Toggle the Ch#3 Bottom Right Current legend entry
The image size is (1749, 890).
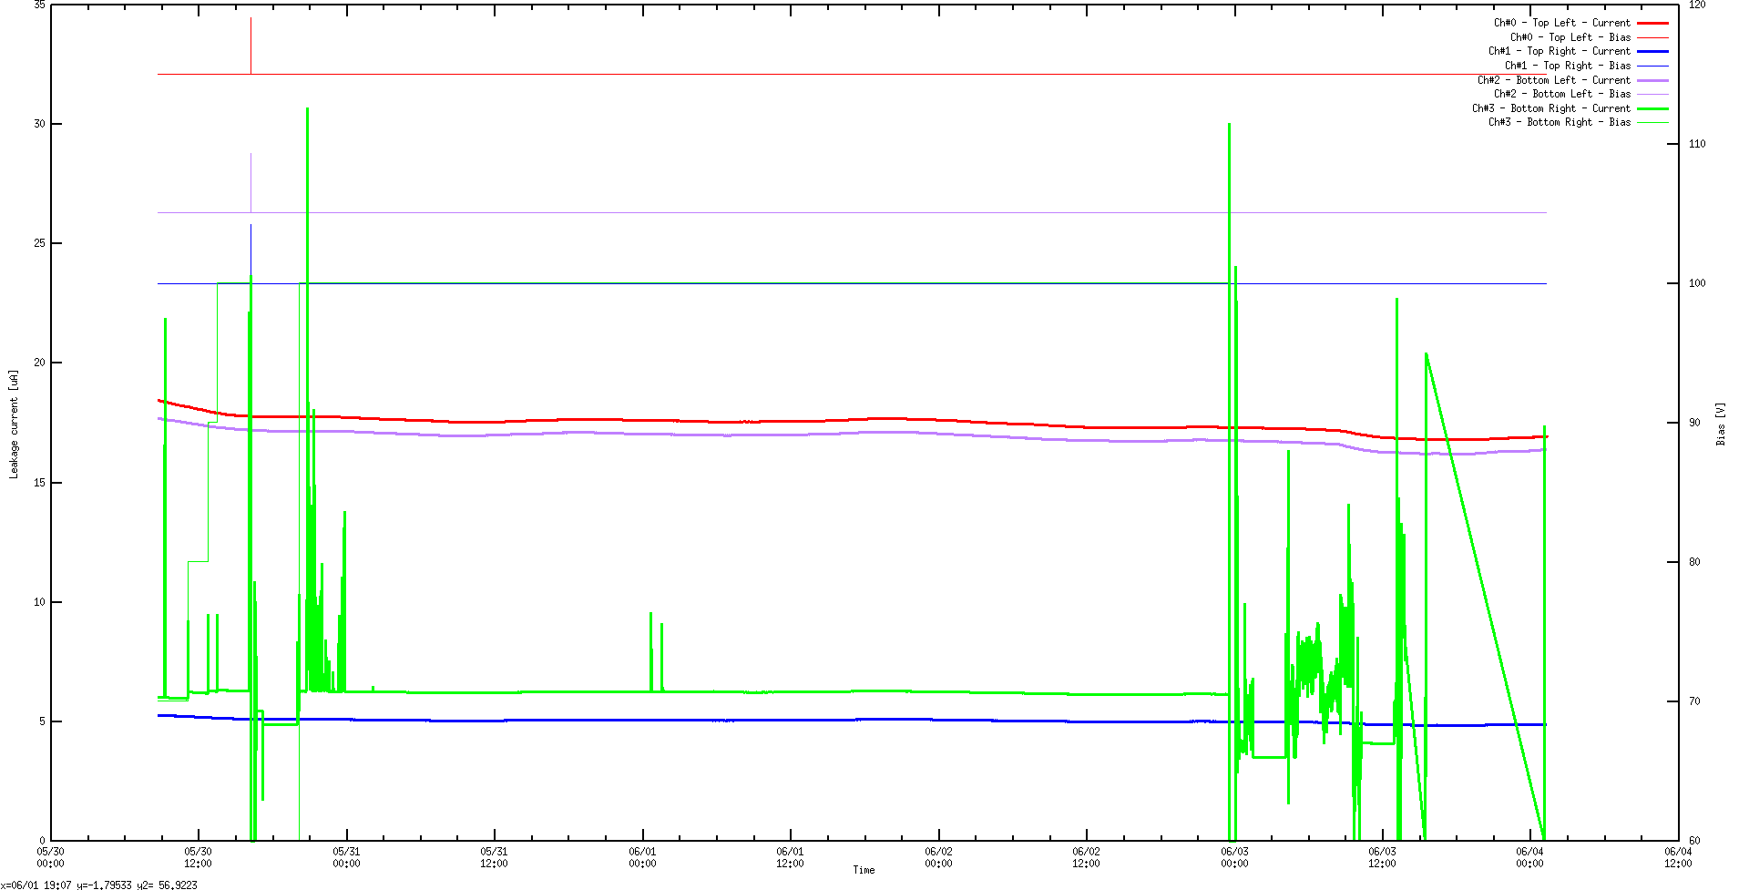coord(1552,108)
